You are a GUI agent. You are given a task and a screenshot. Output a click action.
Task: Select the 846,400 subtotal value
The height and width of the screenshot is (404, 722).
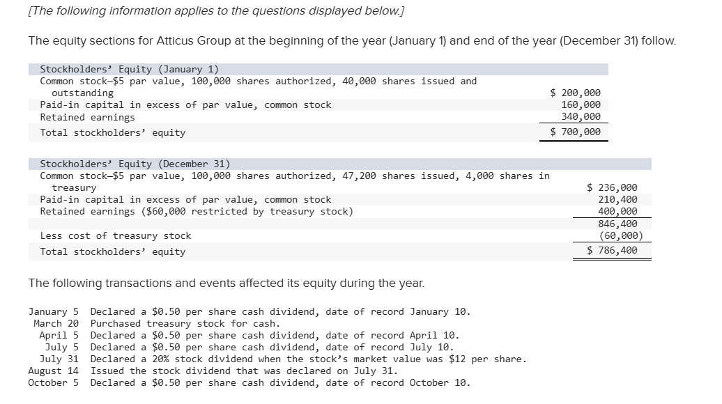point(617,224)
